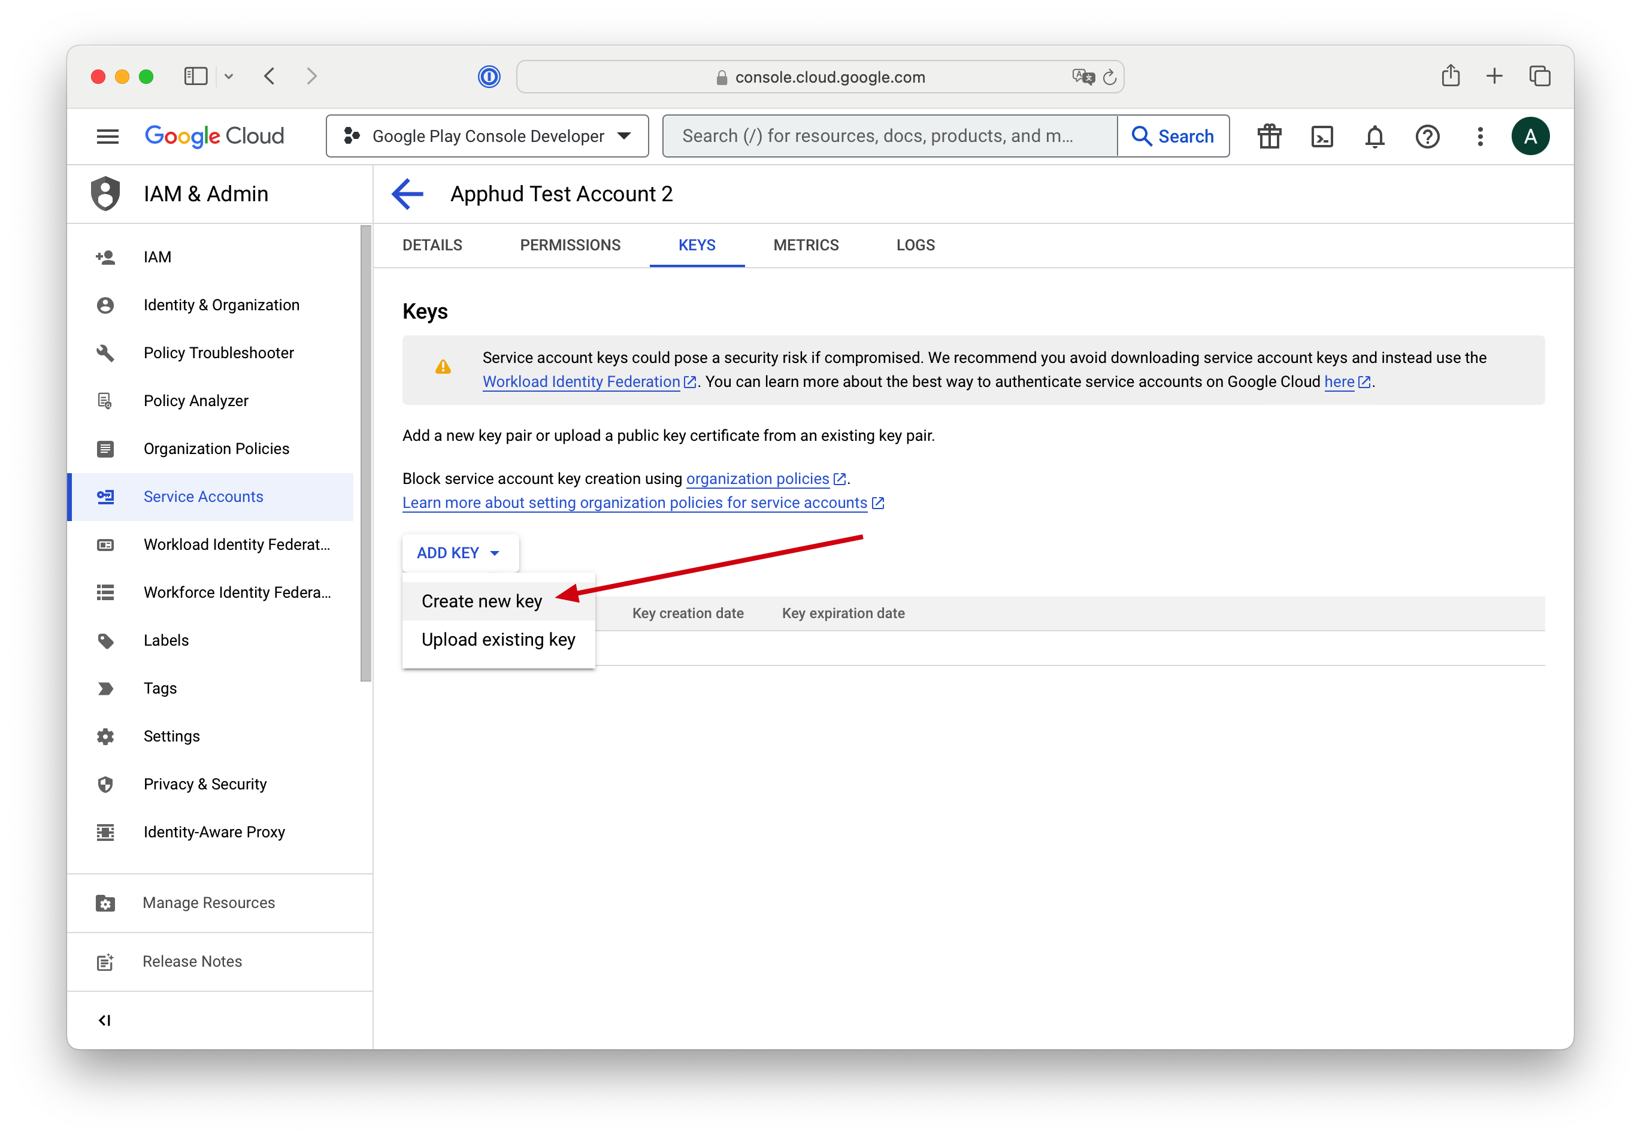This screenshot has height=1138, width=1641.
Task: Collapse the navigation panel with bottom chevron
Action: [x=105, y=1019]
